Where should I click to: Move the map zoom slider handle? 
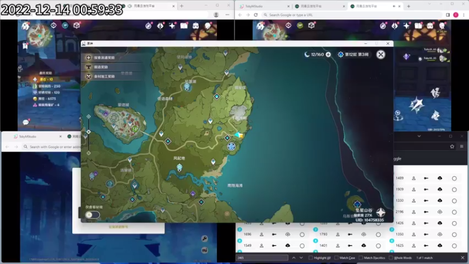89,131
